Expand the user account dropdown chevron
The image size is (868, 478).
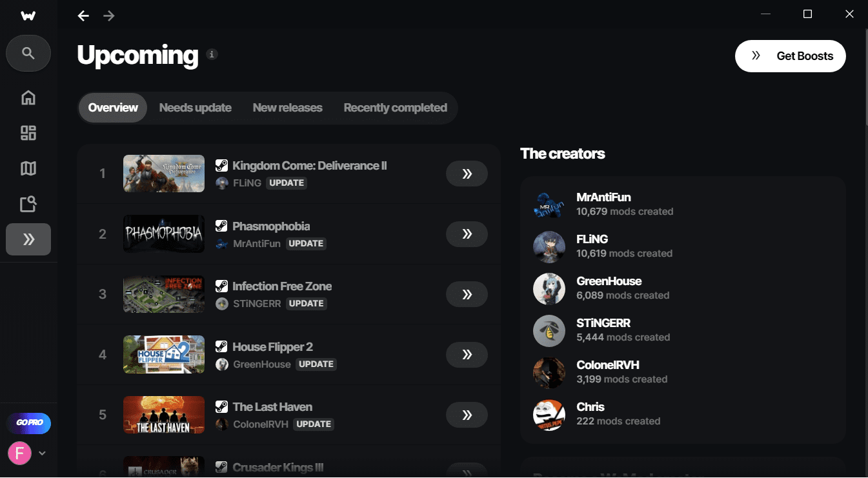[x=42, y=453]
